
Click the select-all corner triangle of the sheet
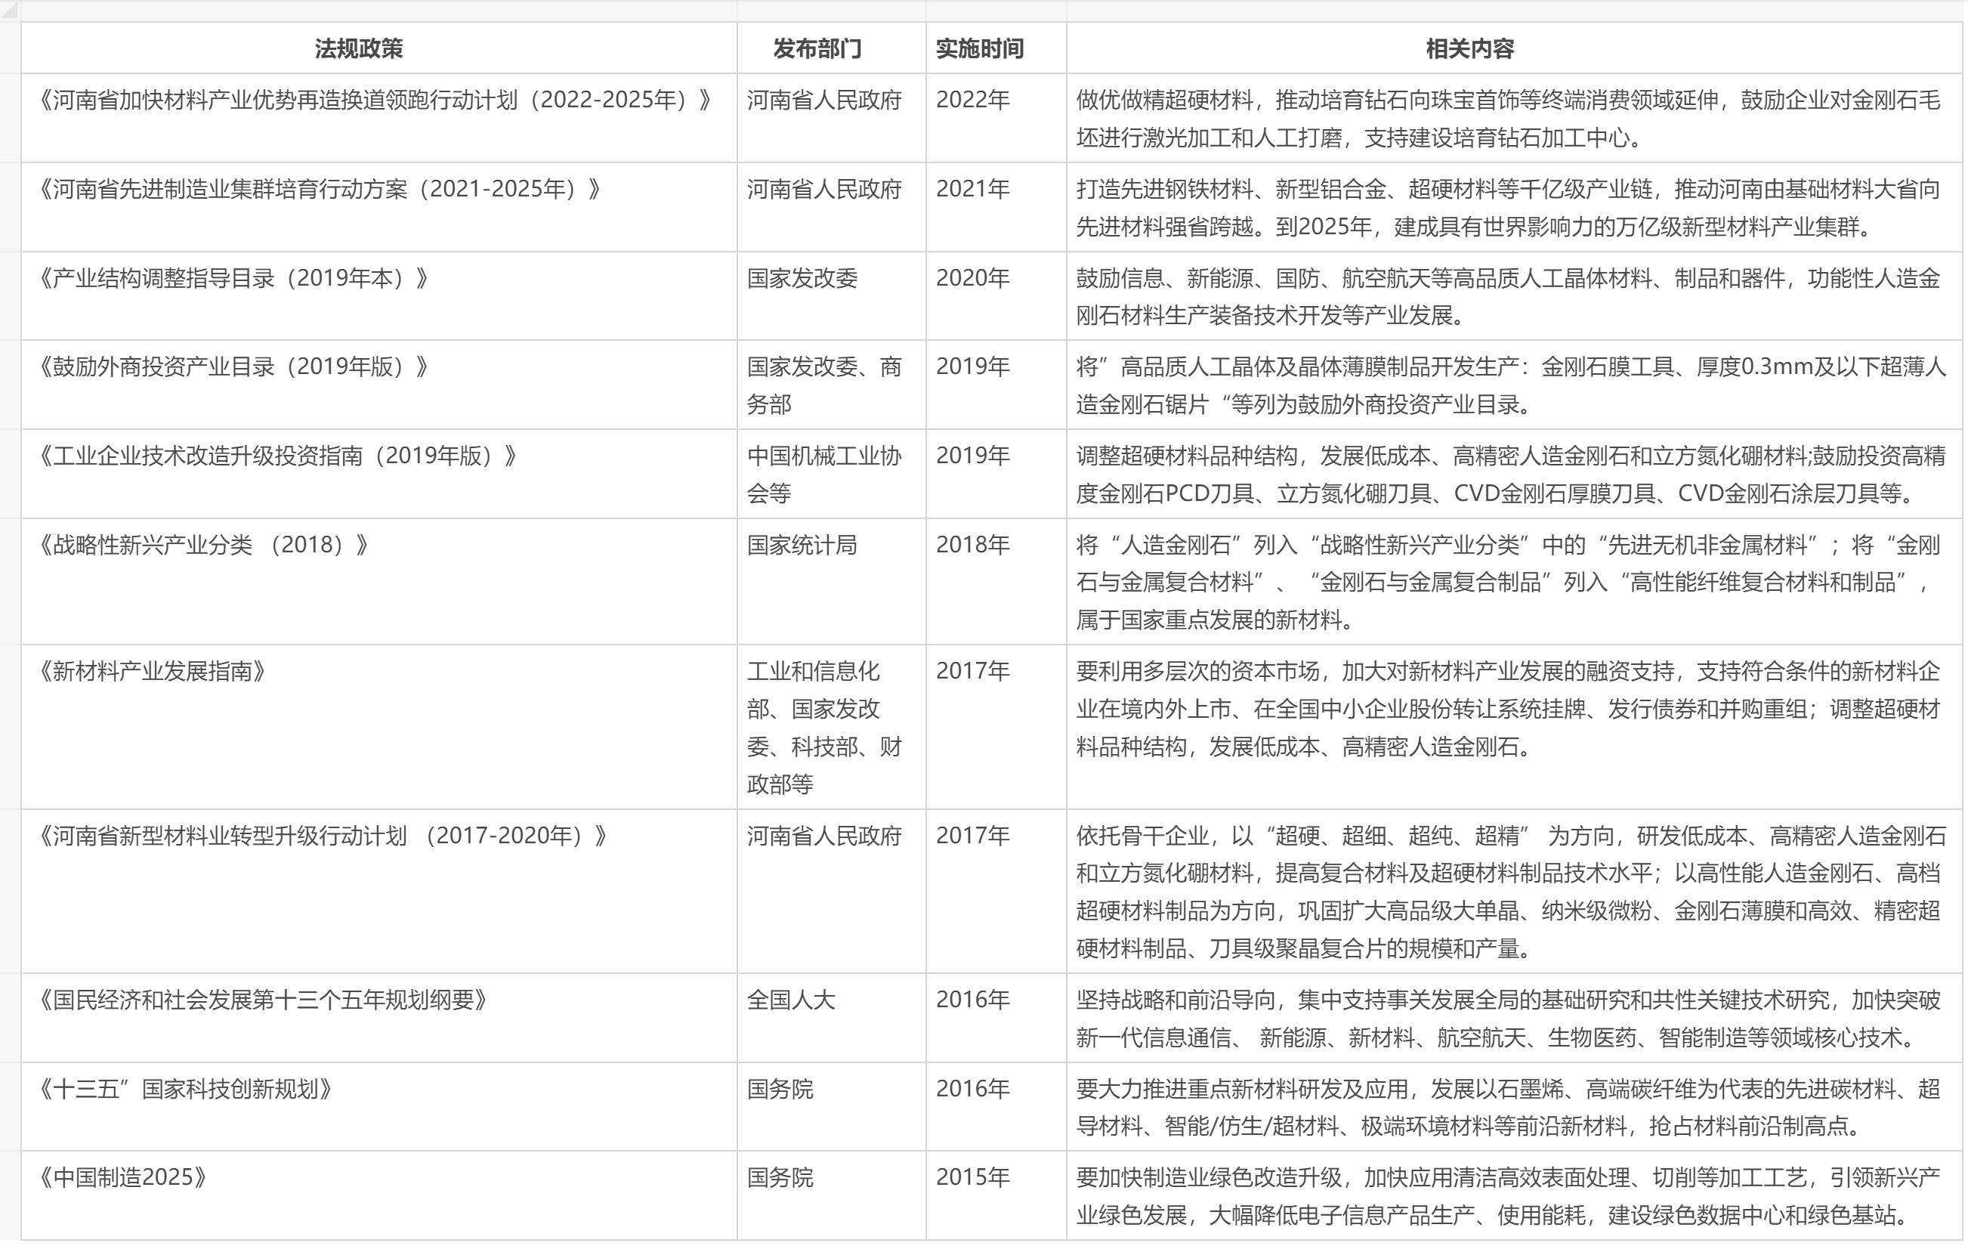(10, 11)
